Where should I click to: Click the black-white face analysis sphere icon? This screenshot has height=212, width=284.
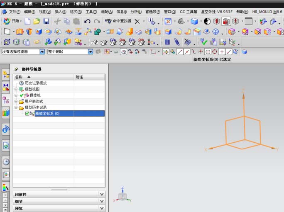(207, 21)
